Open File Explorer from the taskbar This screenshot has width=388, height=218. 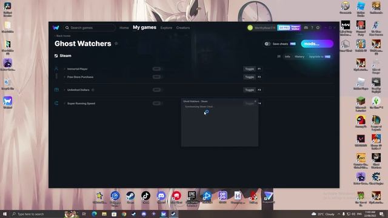coord(104,214)
